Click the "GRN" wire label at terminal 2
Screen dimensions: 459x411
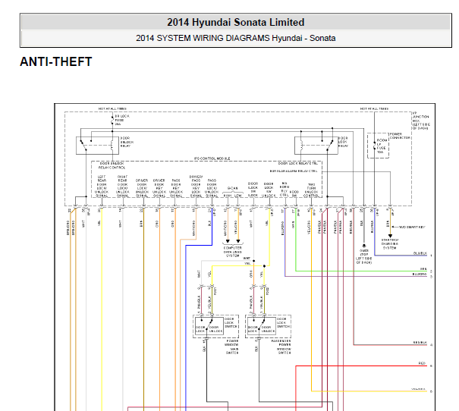(x=423, y=269)
